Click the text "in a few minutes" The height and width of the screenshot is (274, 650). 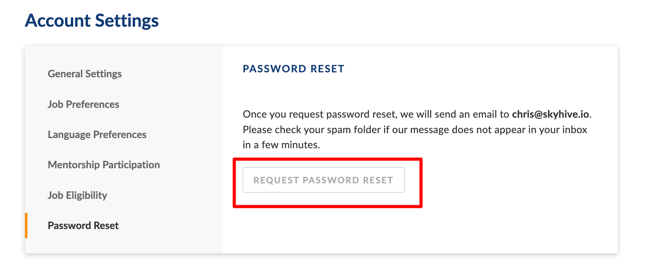click(x=281, y=145)
